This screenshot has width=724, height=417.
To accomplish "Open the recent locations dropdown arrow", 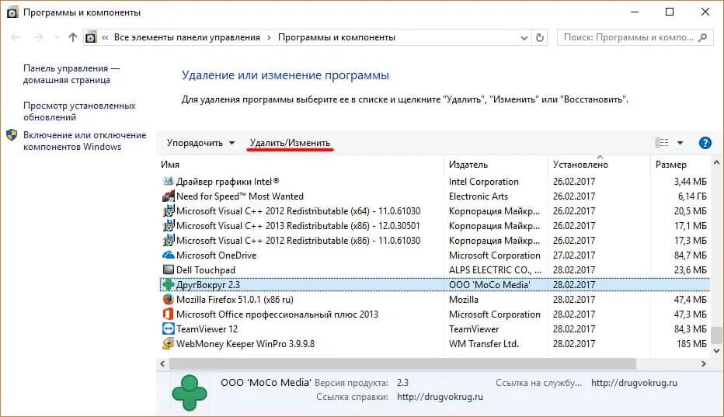I will [57, 37].
